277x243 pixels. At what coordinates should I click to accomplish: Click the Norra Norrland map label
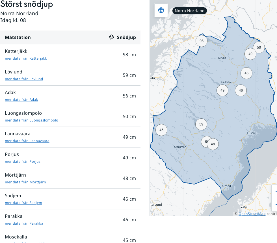click(x=189, y=11)
